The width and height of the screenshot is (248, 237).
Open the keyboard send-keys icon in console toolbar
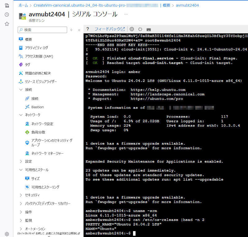tap(149, 29)
